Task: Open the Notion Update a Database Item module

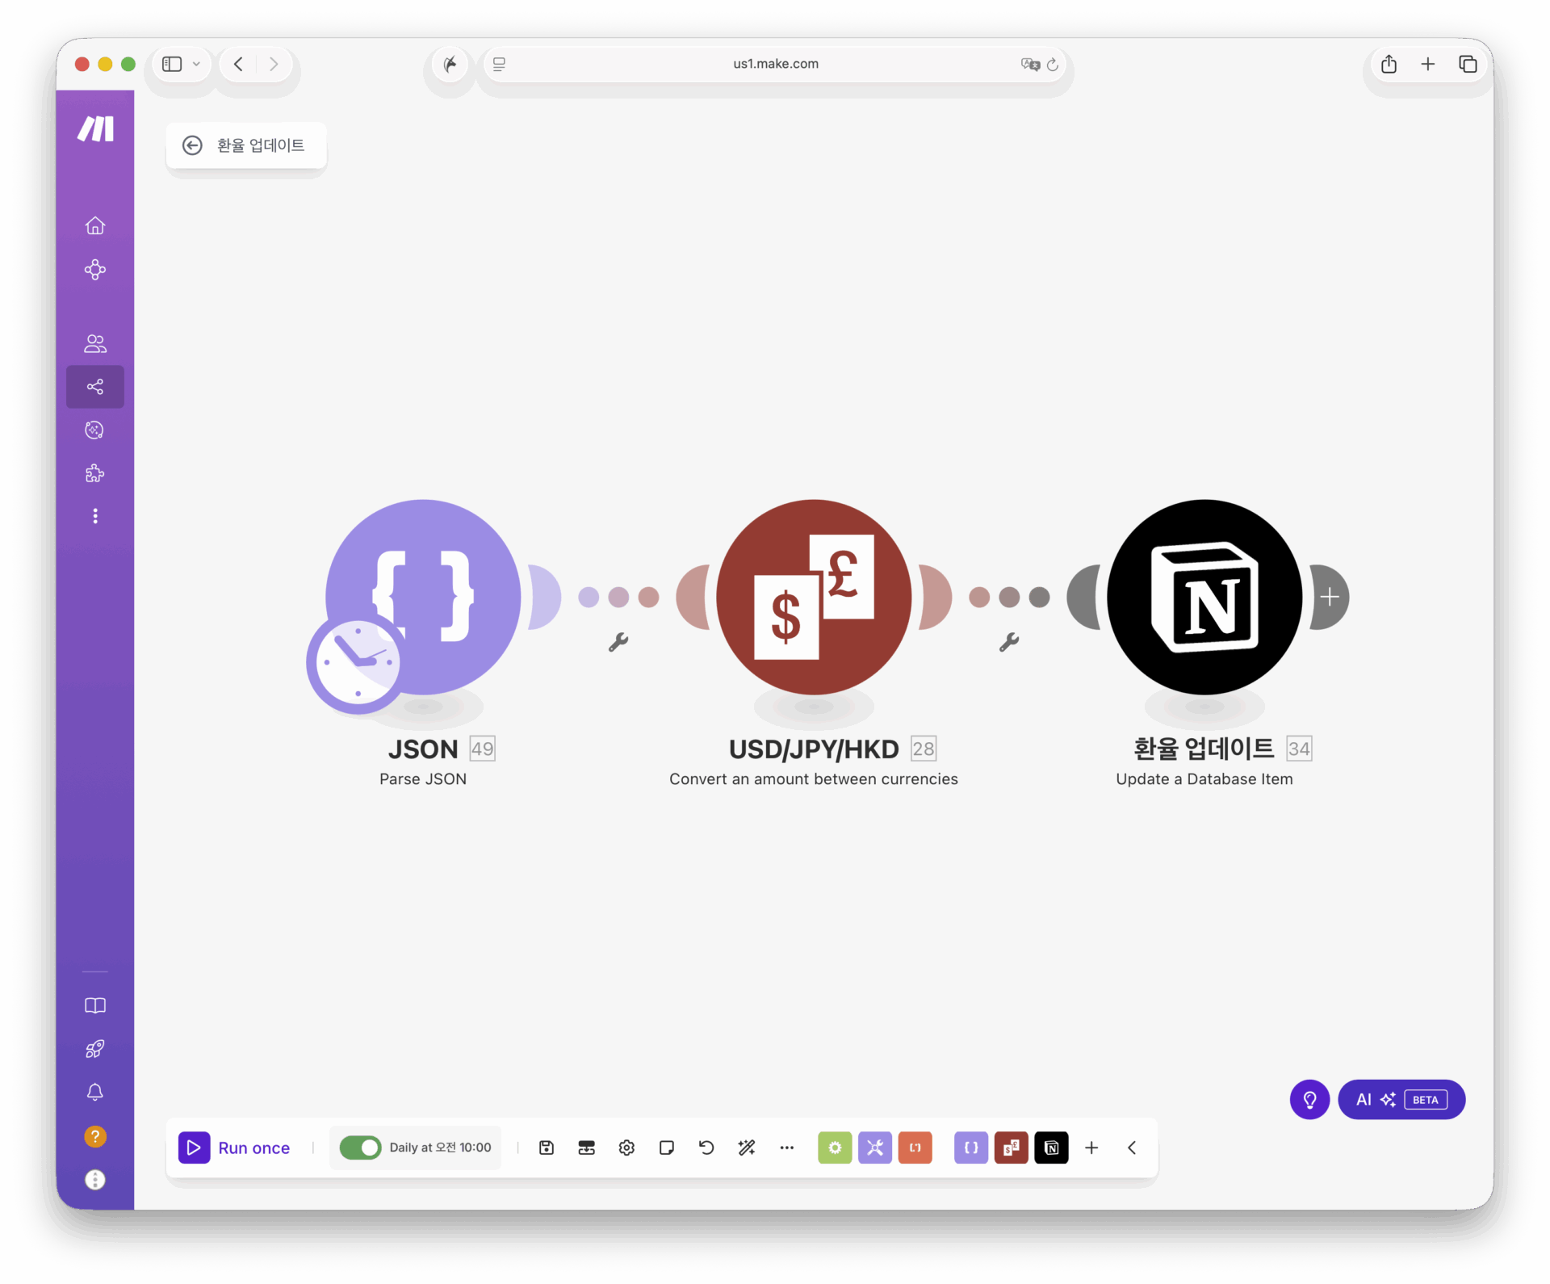Action: [x=1204, y=597]
